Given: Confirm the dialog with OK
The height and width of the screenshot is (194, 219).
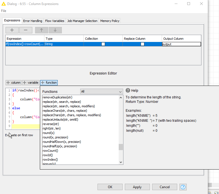Looking at the screenshot, I should pyautogui.click(x=110, y=187).
